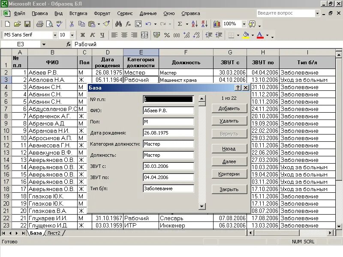Open the zoom 100% dropdown
This screenshot has height=257, width=343.
244,24
